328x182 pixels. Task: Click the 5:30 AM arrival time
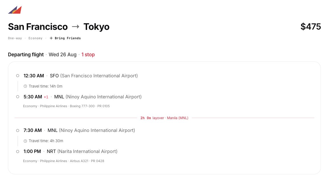coord(33,97)
